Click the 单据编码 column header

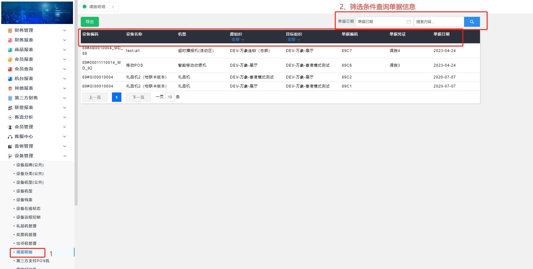point(350,34)
